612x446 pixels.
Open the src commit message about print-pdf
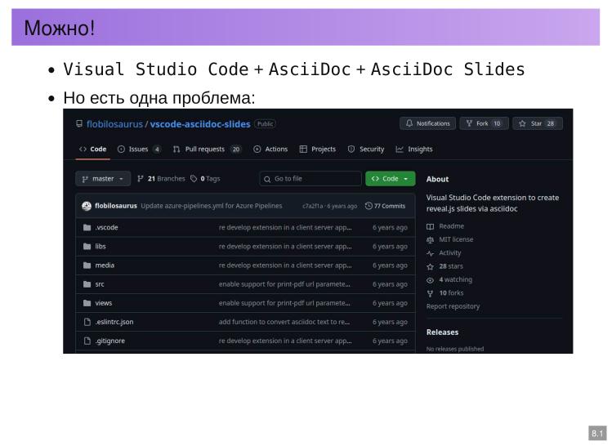(x=284, y=284)
